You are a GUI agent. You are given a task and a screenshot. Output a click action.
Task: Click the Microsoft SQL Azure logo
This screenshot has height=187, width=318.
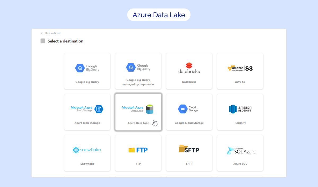tap(241, 150)
